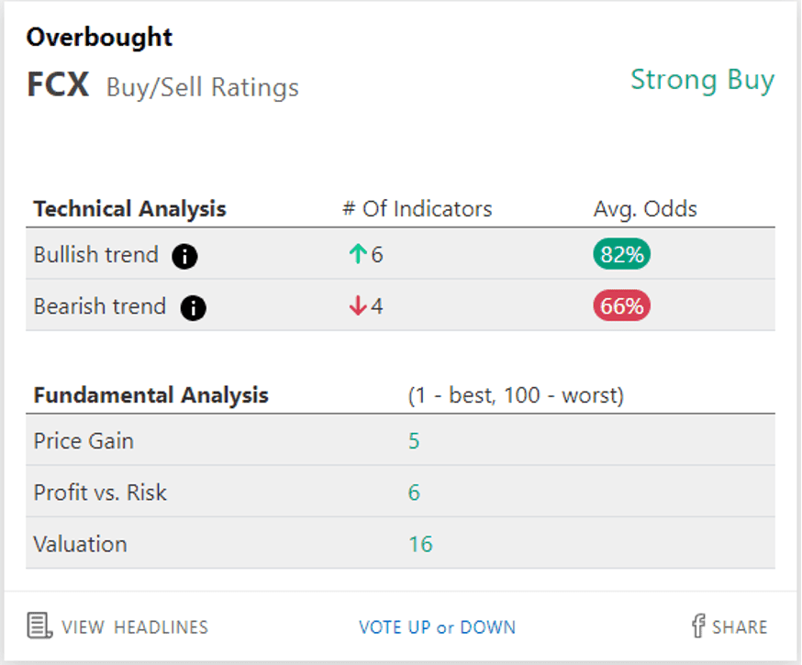Click the Technical Analysis heading

(x=130, y=209)
